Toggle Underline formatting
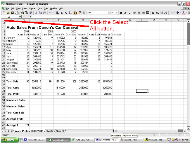Viewport: 192px width, 144px height. [129, 13]
